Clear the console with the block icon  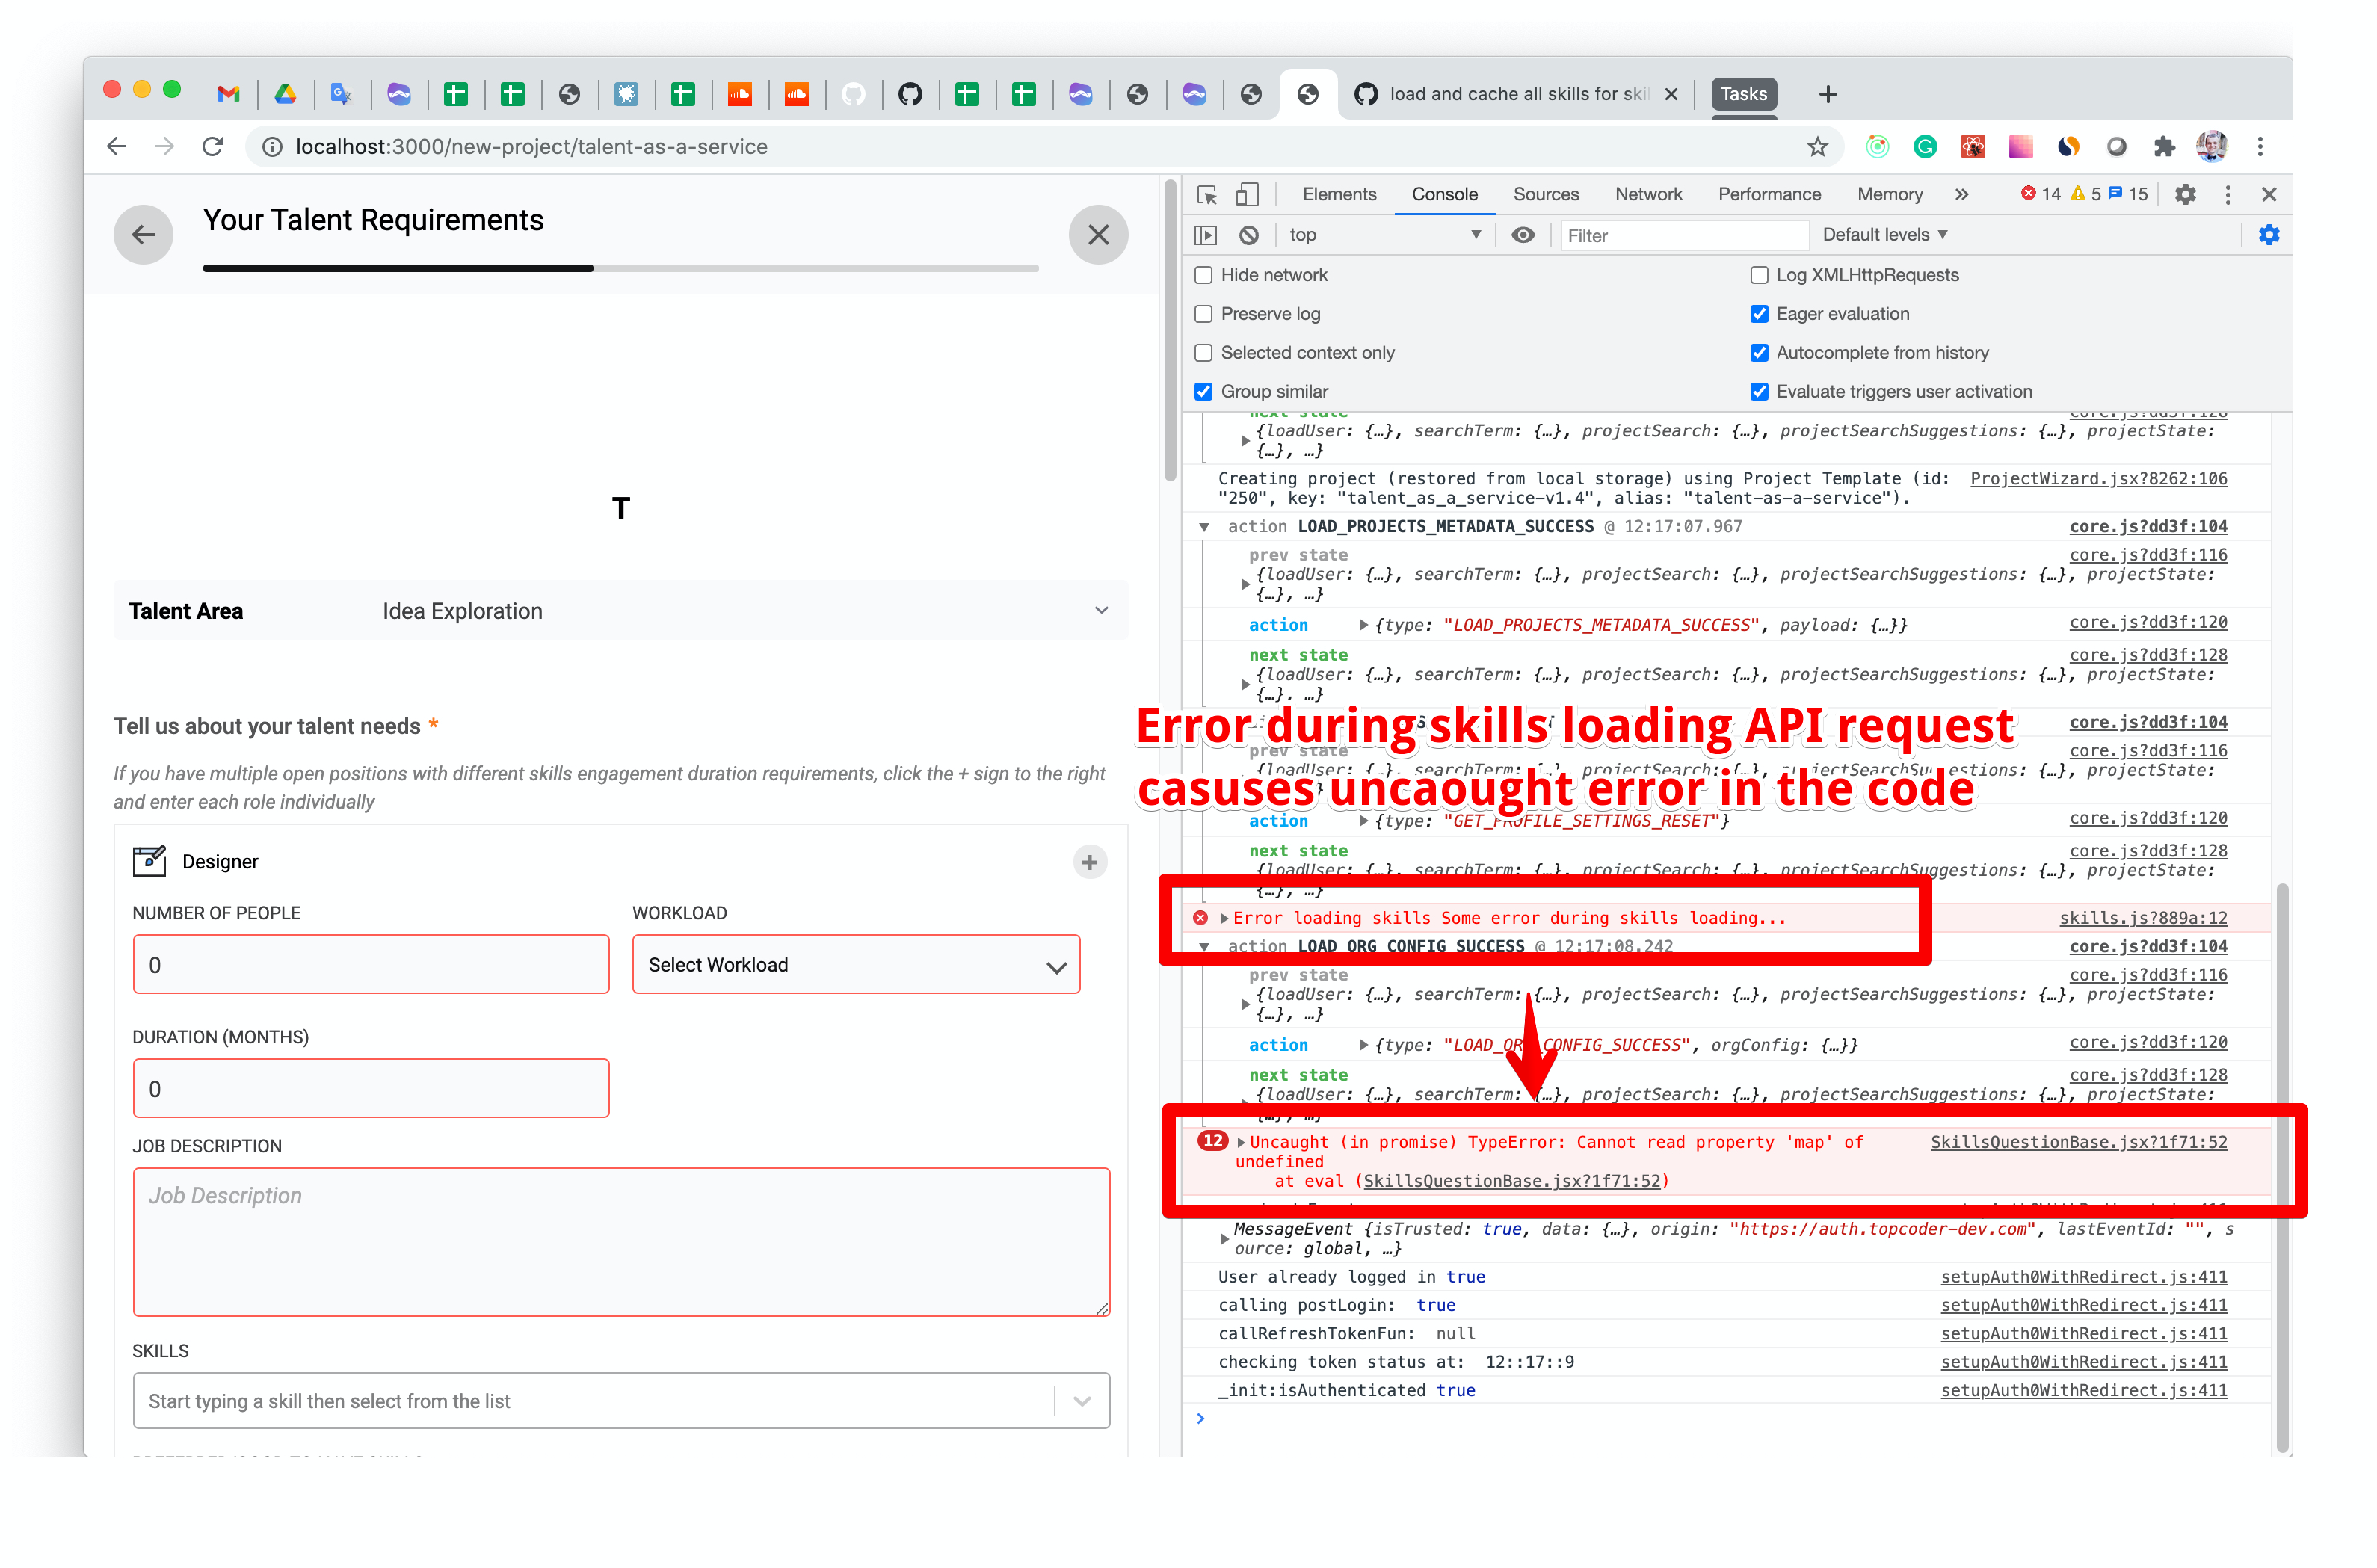pos(1248,235)
